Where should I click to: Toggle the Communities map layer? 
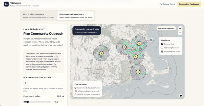(x=162, y=44)
